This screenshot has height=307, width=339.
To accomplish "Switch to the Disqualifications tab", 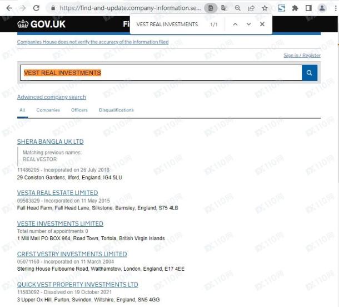I will click(116, 110).
